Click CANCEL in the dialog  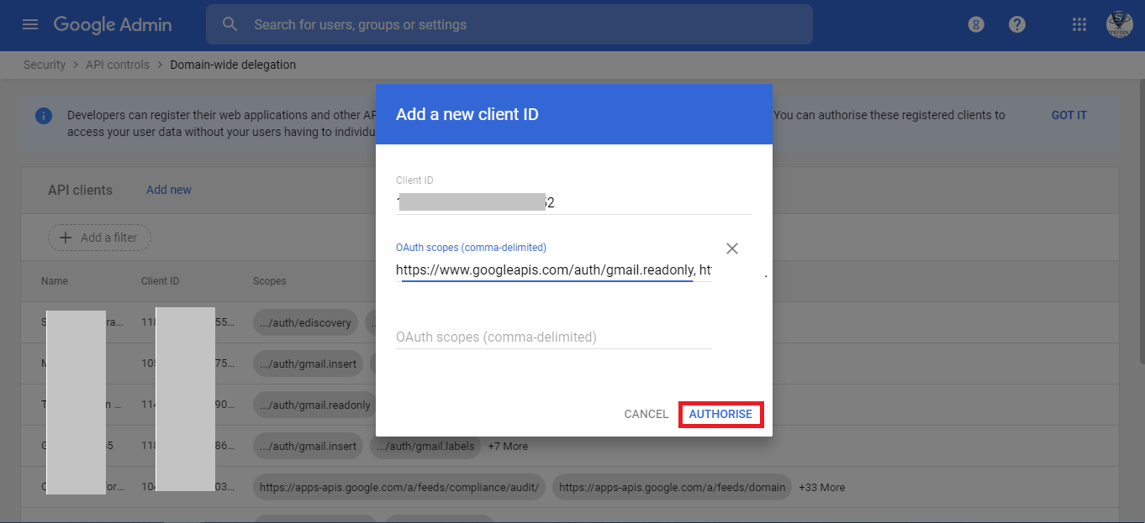(x=646, y=414)
